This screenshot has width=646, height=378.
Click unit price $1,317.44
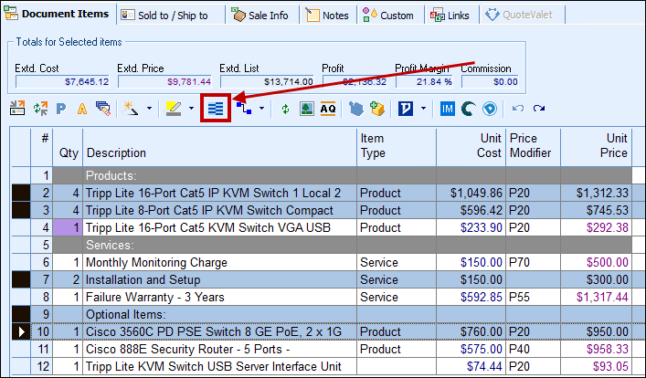[x=602, y=297]
